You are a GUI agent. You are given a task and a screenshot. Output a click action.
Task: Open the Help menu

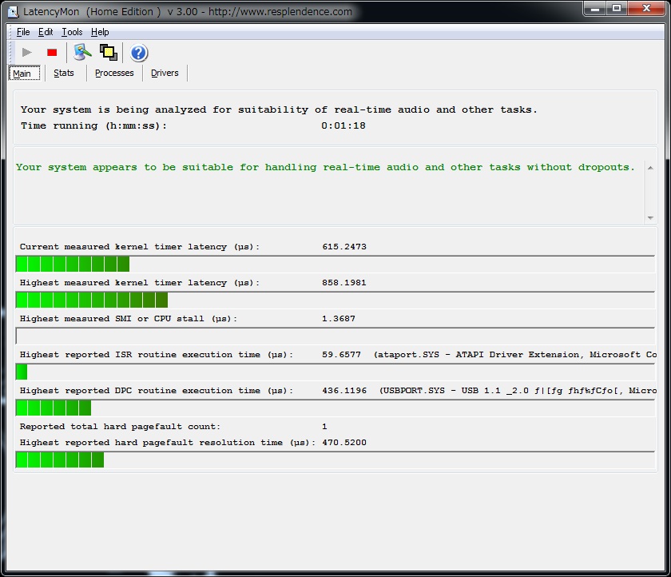click(100, 32)
